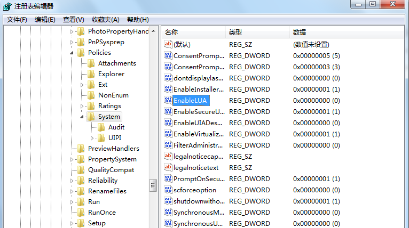
Task: Click the shutdownwitho DWORD icon
Action: (x=168, y=201)
